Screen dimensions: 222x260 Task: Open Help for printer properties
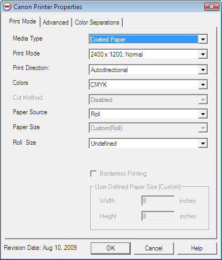click(197, 248)
